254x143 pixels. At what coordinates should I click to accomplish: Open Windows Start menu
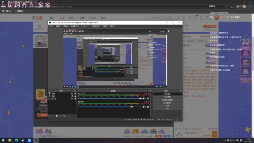pyautogui.click(x=3, y=140)
